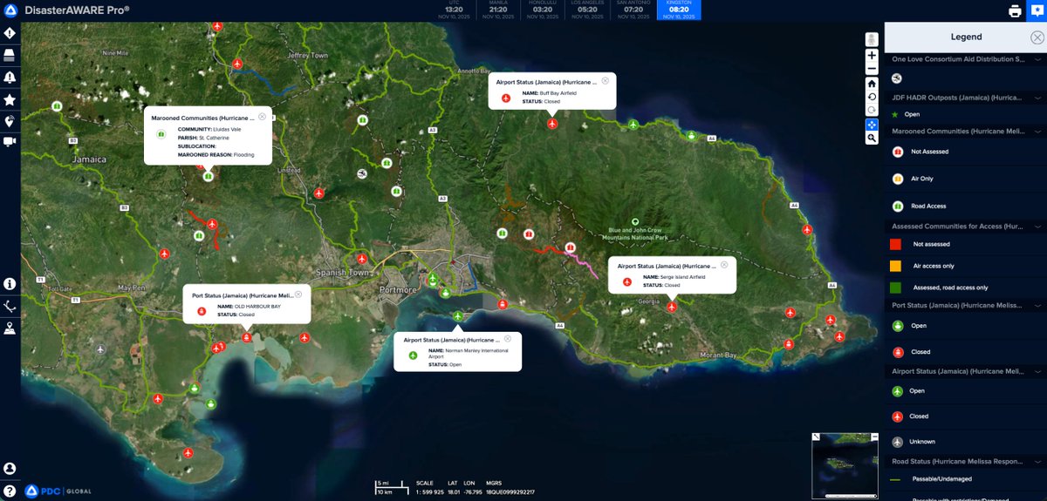
Task: Toggle the Legend panel button
Action: point(1036,10)
